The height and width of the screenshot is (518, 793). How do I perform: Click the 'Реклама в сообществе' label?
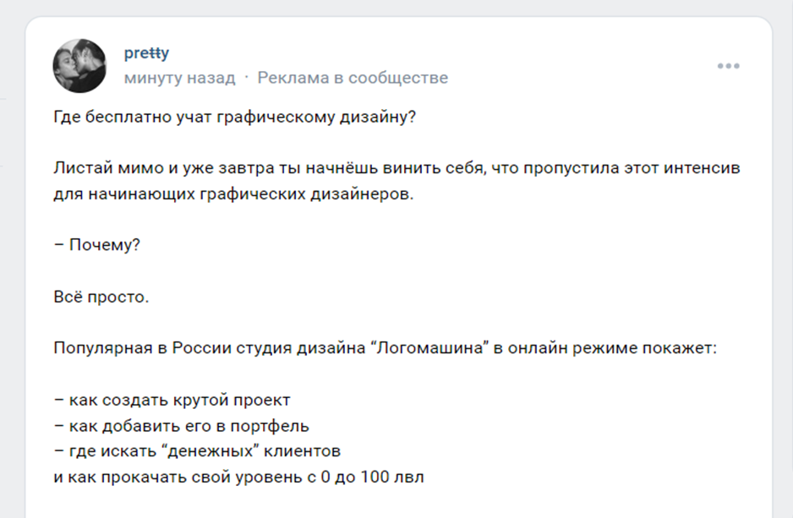click(x=353, y=78)
